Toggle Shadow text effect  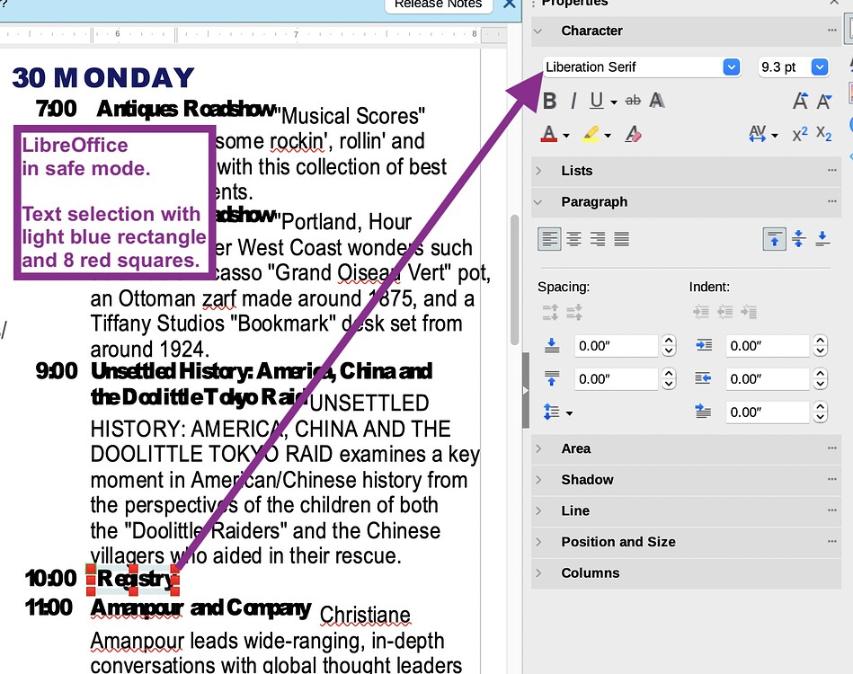(657, 101)
